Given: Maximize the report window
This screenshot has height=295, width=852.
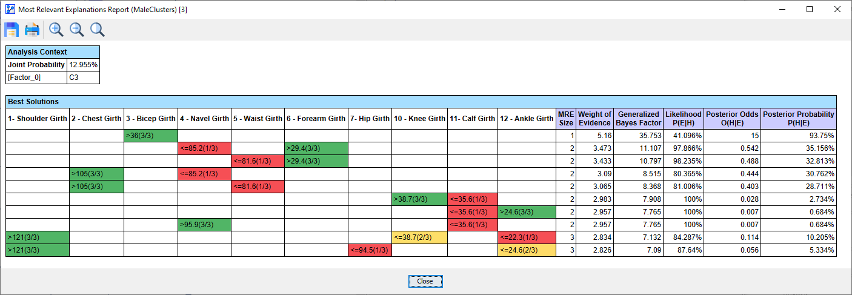Looking at the screenshot, I should coord(810,9).
